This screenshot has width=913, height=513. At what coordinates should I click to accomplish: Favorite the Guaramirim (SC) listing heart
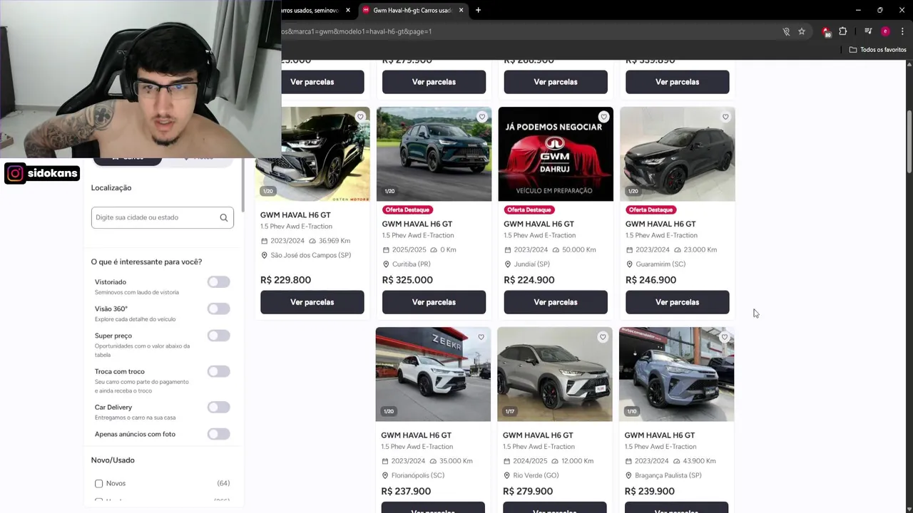(x=725, y=117)
